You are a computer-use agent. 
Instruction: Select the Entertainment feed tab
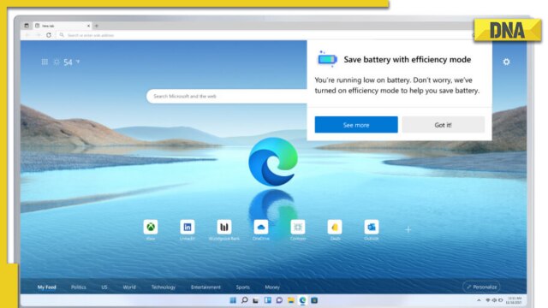pyautogui.click(x=205, y=287)
